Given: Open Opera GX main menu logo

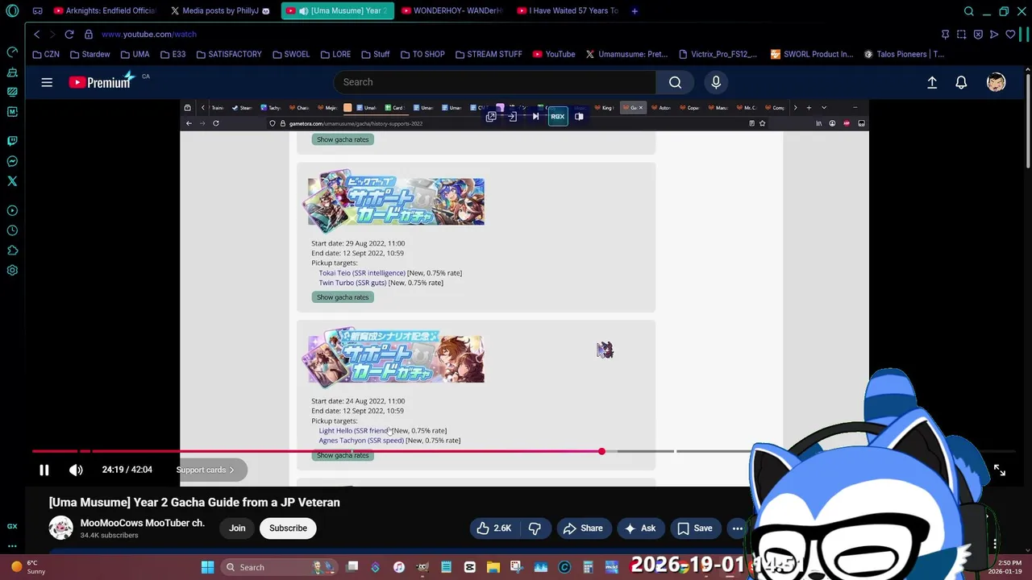Looking at the screenshot, I should coord(12,11).
